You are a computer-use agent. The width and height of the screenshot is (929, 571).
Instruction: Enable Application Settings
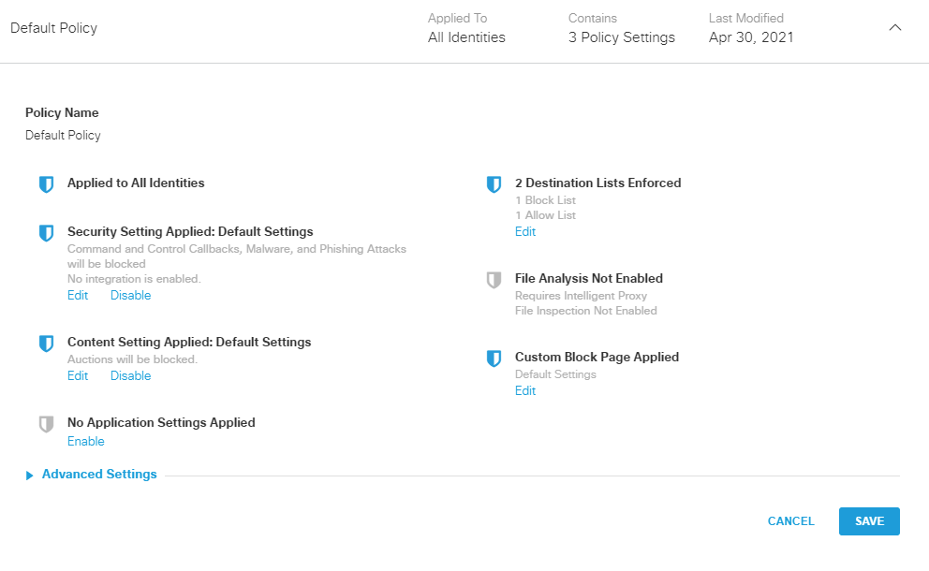coord(86,442)
